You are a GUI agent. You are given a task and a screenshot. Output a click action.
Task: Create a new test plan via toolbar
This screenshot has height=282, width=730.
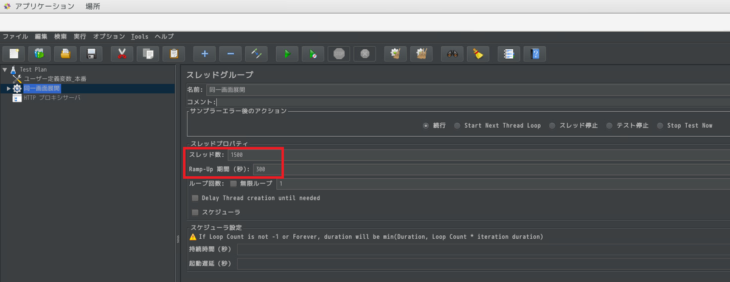coord(14,53)
